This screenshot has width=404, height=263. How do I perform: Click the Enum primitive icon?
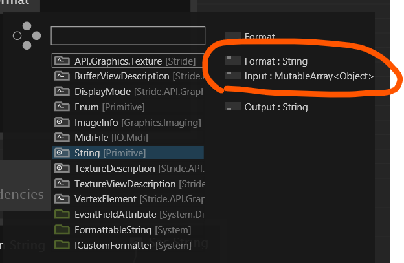(62, 107)
